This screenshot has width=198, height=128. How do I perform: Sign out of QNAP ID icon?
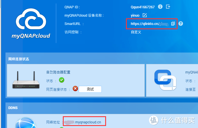tap(168, 7)
